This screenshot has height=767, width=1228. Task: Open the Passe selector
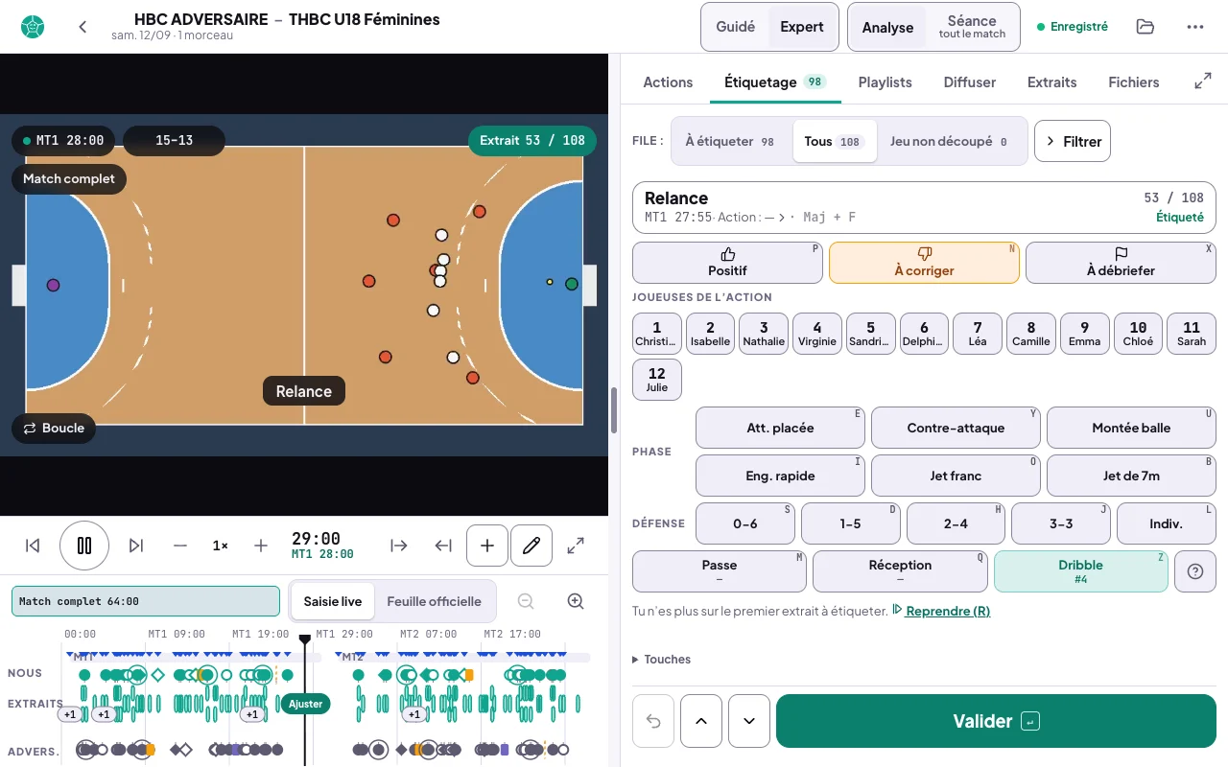719,571
